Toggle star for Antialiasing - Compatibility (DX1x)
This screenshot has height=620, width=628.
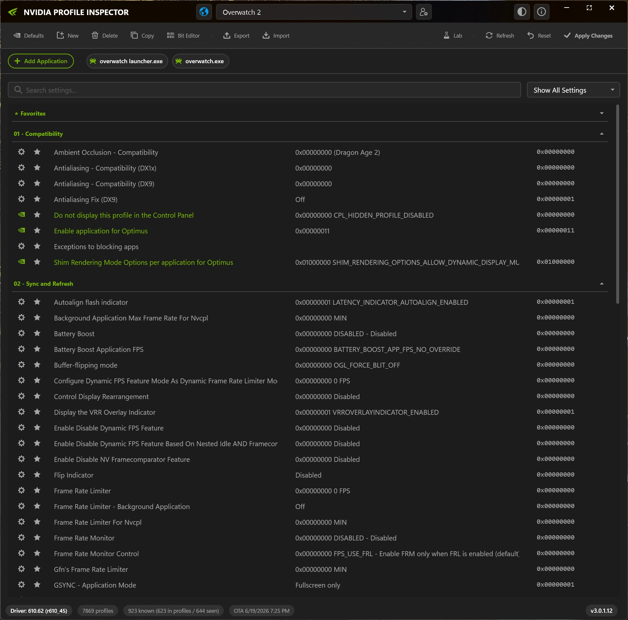pyautogui.click(x=37, y=168)
